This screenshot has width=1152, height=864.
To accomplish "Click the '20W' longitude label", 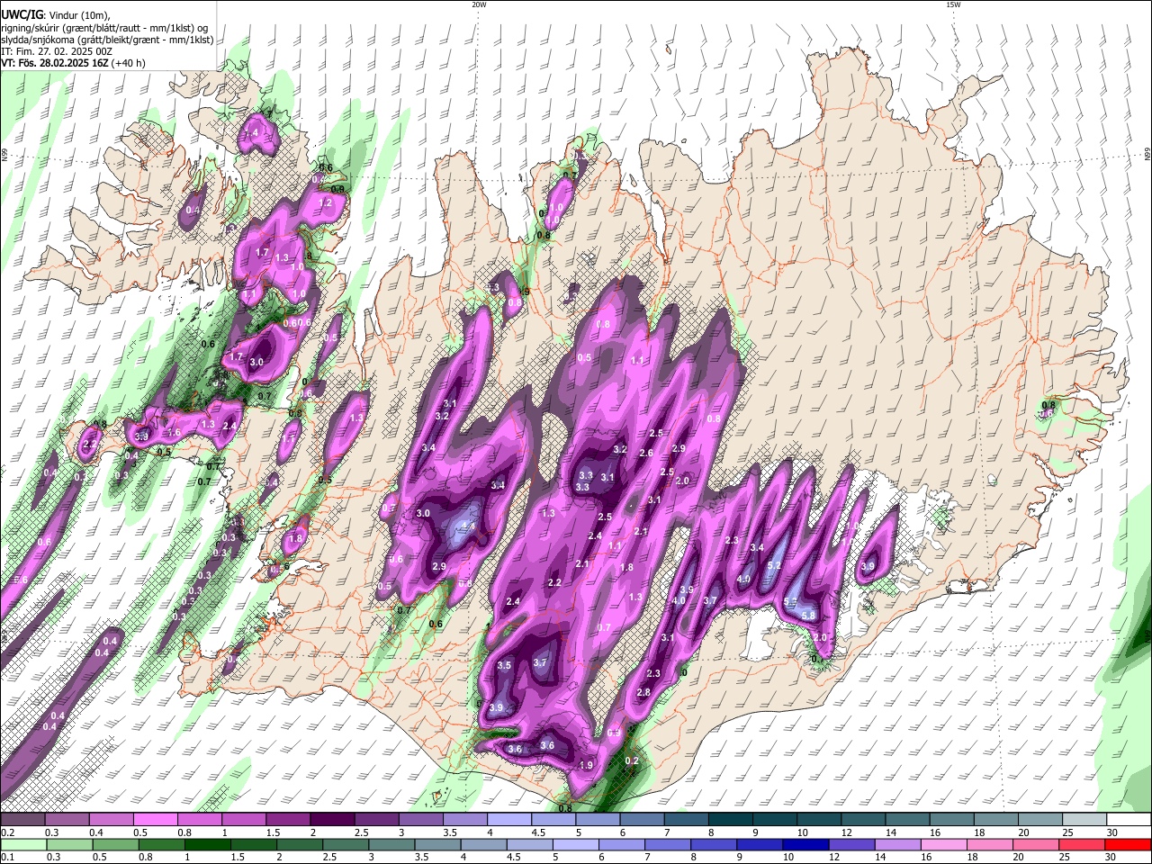I will tap(479, 4).
